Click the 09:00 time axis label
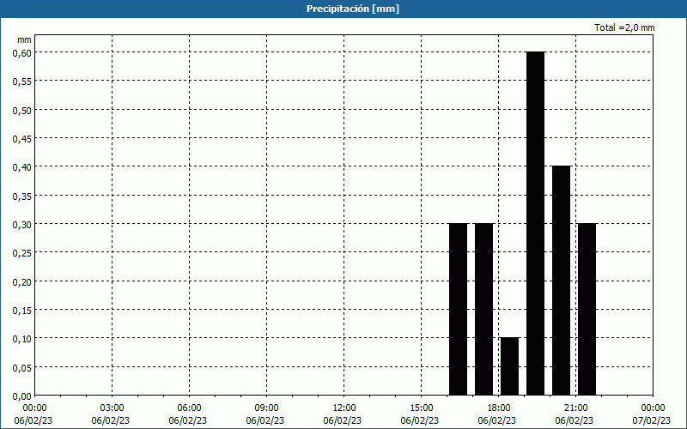 (x=266, y=408)
